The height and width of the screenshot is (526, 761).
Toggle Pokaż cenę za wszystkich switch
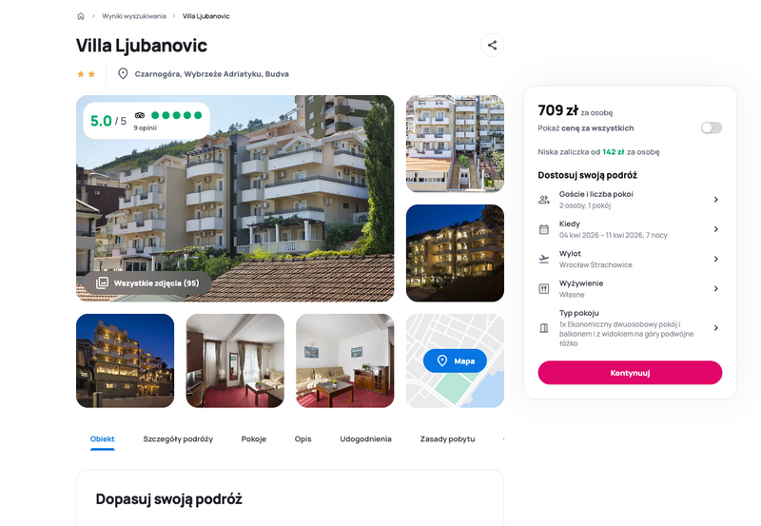(x=712, y=127)
